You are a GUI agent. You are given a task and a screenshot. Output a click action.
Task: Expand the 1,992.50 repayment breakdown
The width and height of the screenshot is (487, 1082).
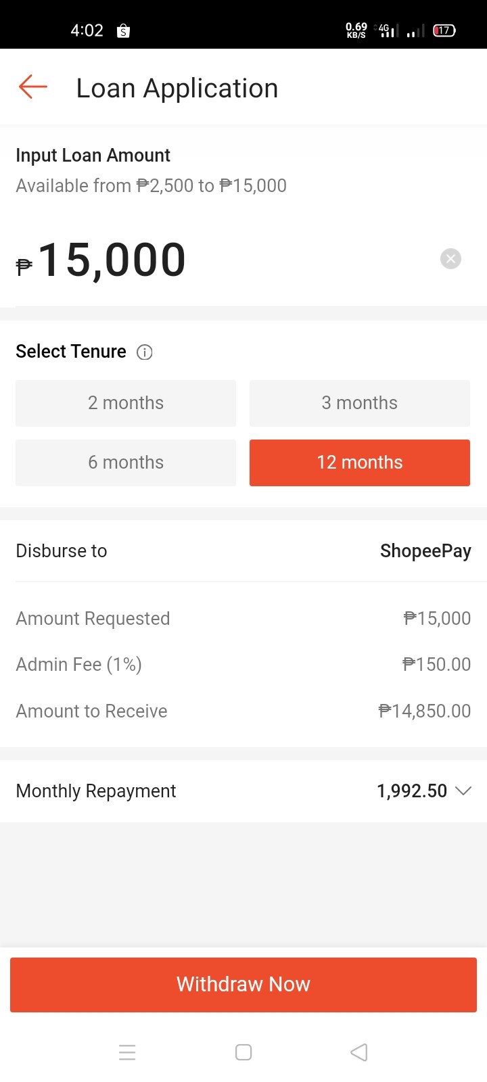[x=412, y=791]
